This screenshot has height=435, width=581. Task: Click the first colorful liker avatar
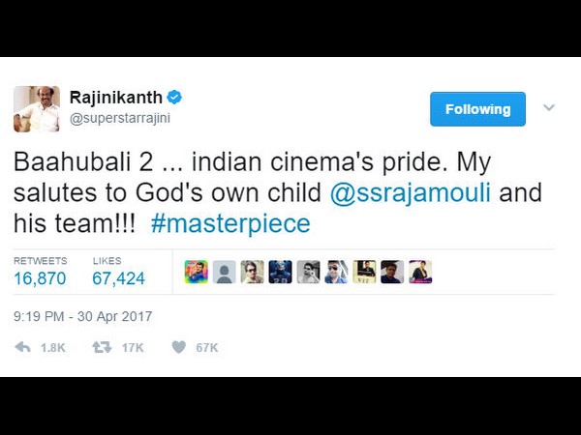[x=196, y=272]
